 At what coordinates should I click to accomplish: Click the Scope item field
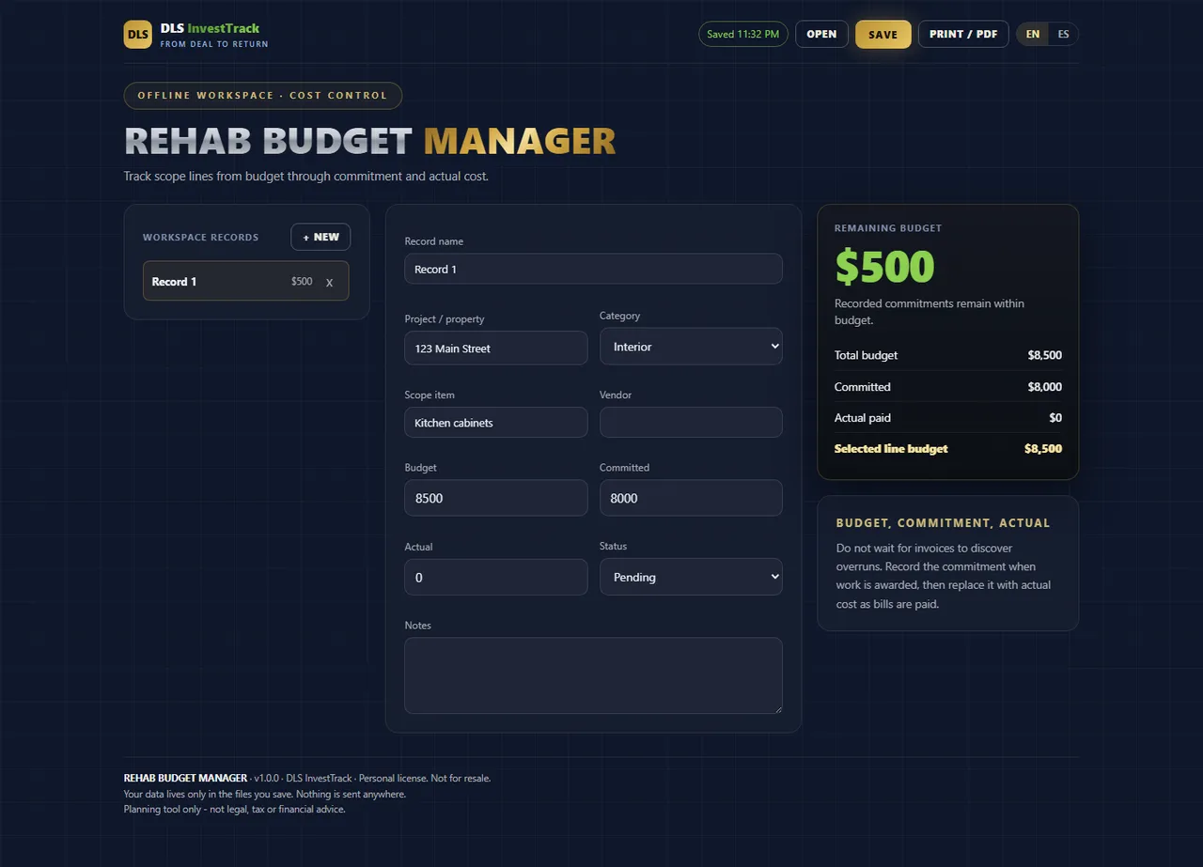[496, 423]
